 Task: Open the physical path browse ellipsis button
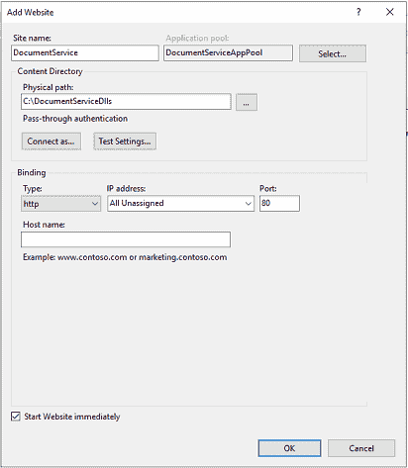(x=247, y=102)
